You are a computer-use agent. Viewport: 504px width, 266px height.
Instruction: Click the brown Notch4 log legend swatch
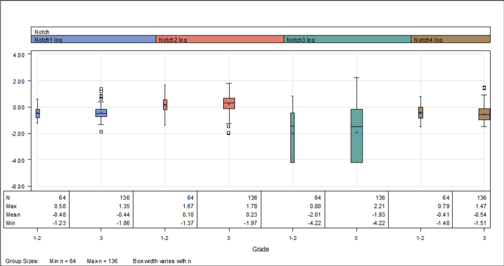pos(451,39)
